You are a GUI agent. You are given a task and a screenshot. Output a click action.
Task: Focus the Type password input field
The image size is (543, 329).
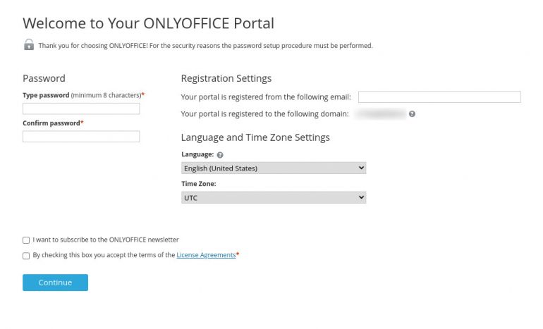tap(81, 108)
